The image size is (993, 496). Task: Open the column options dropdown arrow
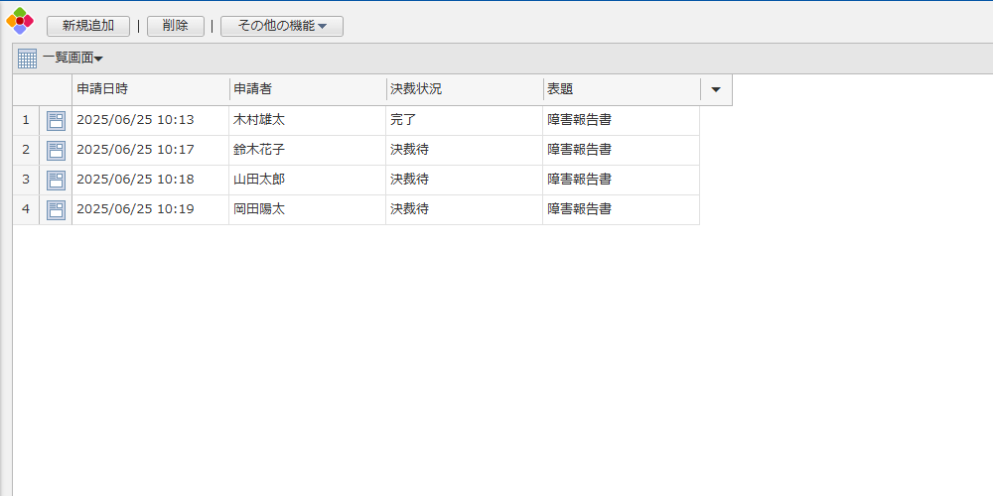(716, 89)
